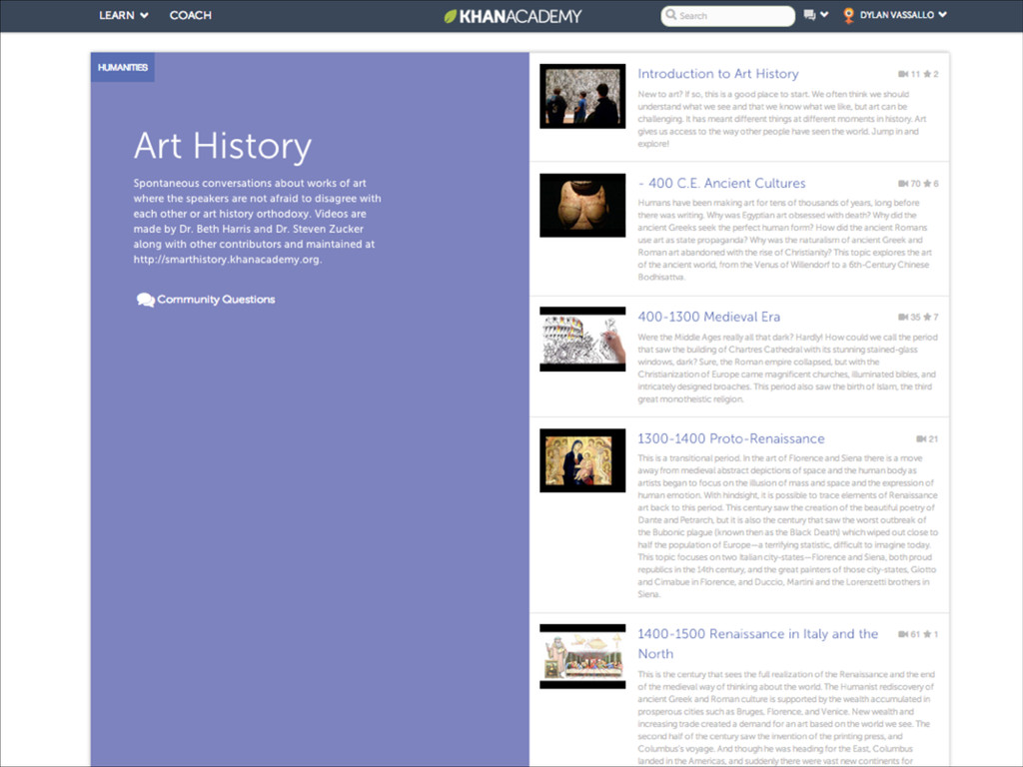Click the user avatar badge icon
This screenshot has width=1023, height=767.
848,16
